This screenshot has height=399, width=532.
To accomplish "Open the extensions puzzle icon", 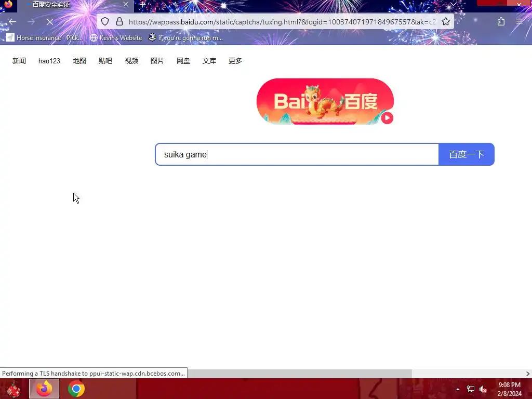I will tap(501, 22).
